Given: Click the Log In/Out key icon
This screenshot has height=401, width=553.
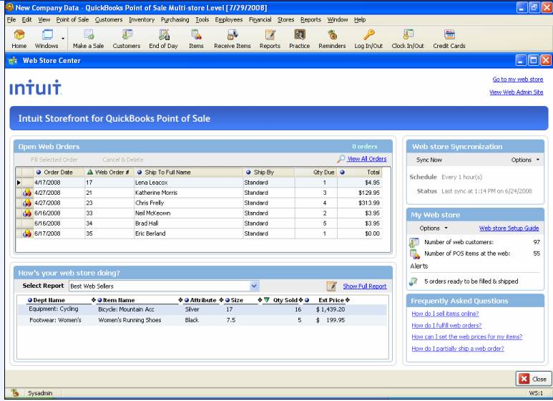Looking at the screenshot, I should point(369,34).
